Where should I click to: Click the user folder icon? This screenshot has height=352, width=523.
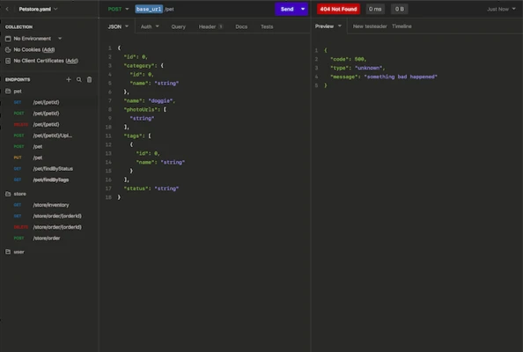tap(8, 252)
